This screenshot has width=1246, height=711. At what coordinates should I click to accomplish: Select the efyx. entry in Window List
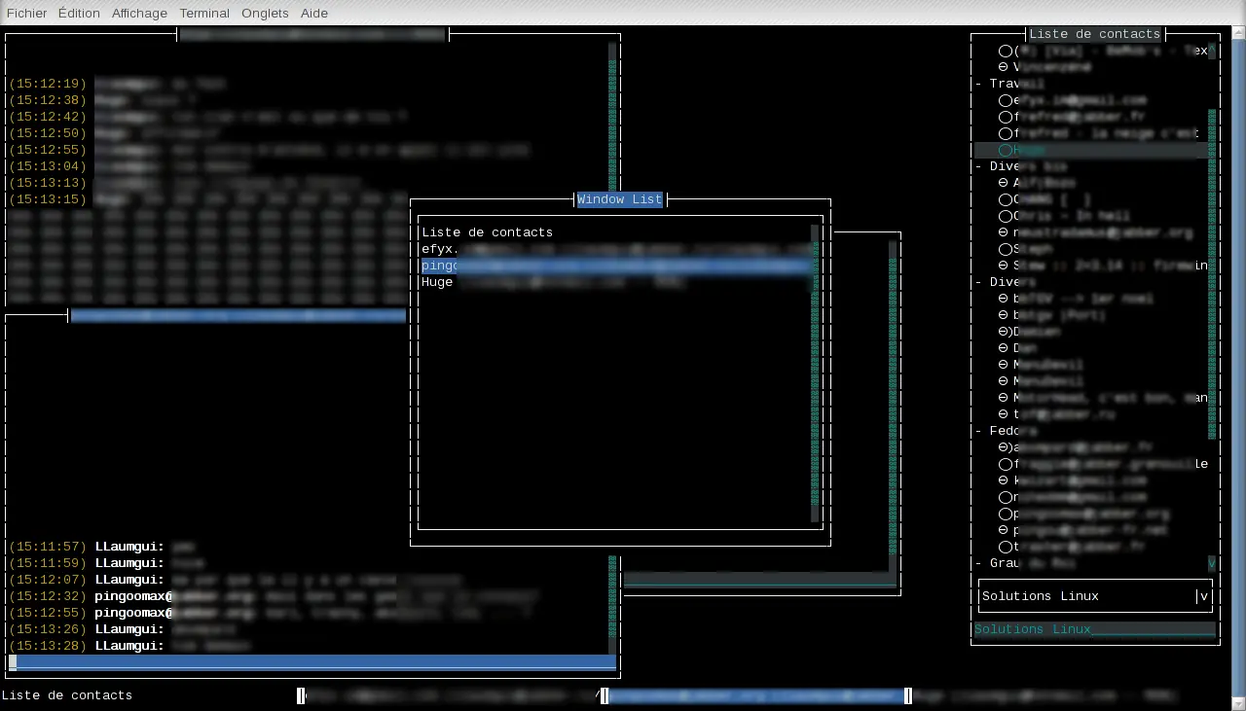(615, 249)
